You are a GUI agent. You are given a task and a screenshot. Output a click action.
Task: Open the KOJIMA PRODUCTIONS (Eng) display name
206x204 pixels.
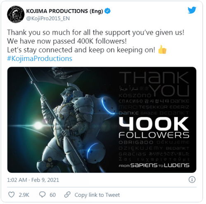(x=64, y=11)
